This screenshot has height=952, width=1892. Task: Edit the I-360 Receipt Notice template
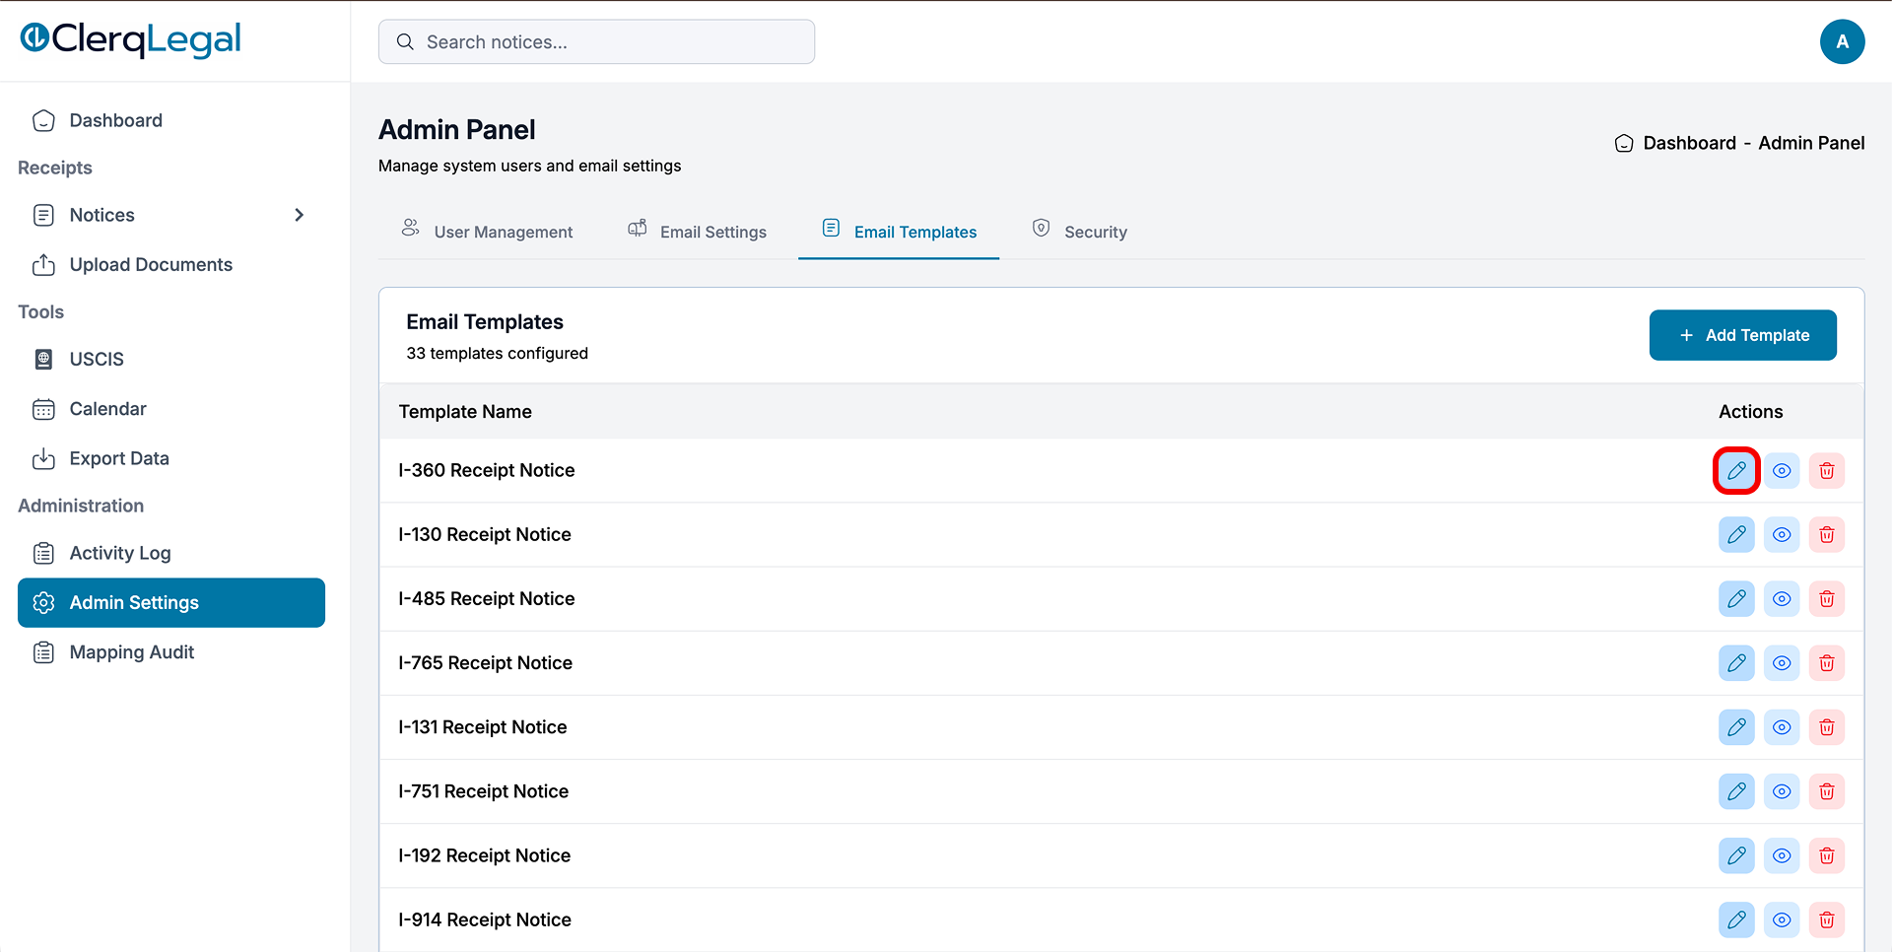[1736, 471]
